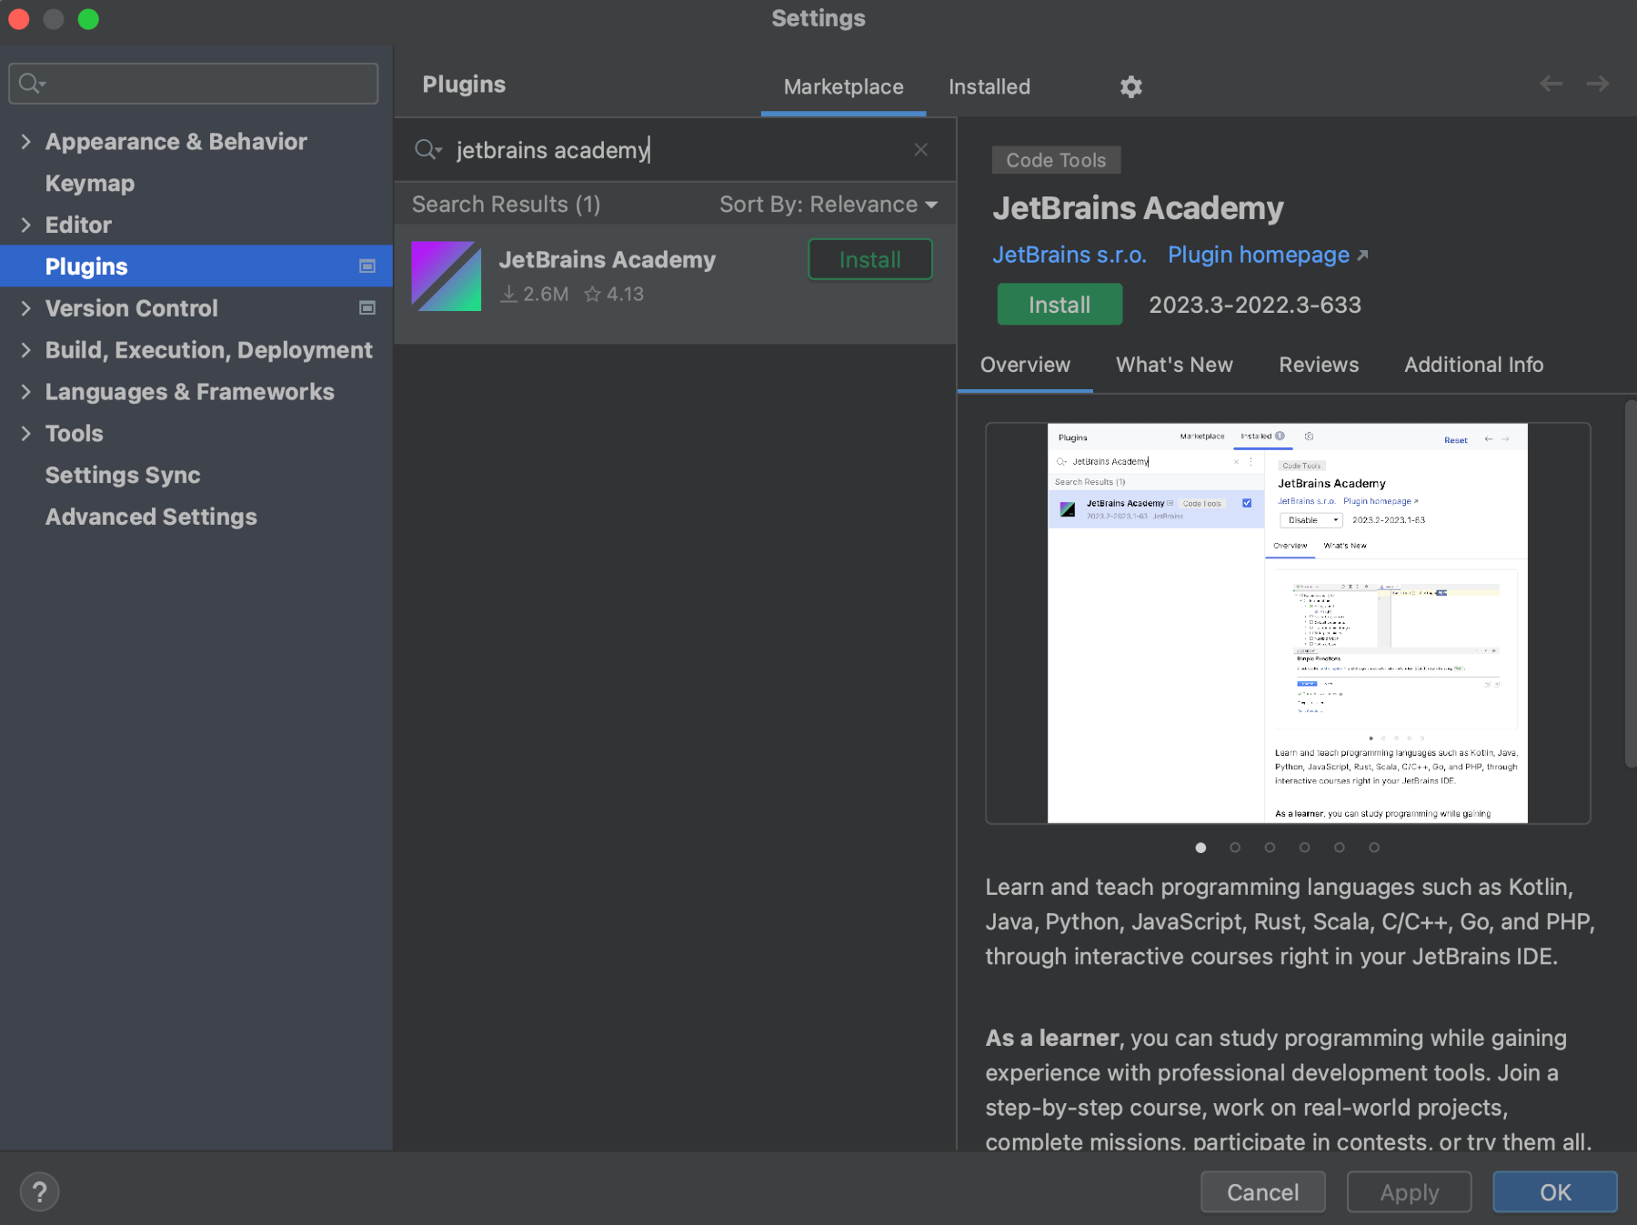The image size is (1637, 1225).
Task: Open the What's New tab
Action: click(1173, 365)
